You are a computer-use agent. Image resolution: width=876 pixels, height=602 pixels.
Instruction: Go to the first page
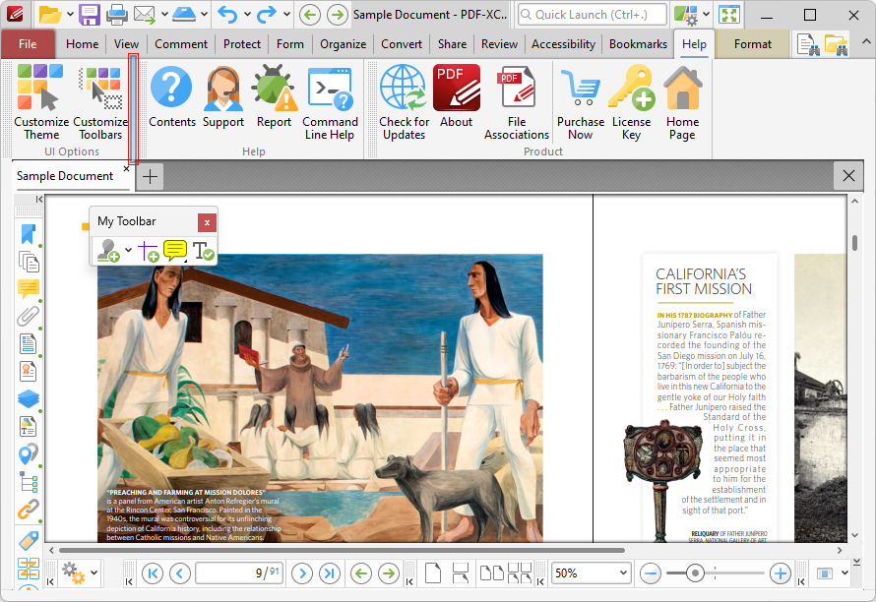(153, 572)
